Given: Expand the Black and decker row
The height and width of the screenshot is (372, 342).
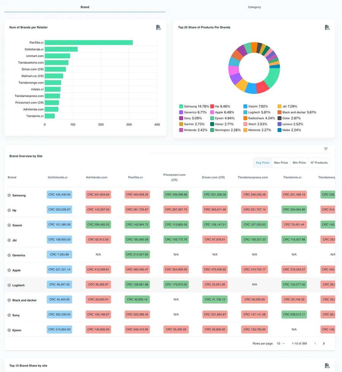Looking at the screenshot, I should tap(9, 300).
